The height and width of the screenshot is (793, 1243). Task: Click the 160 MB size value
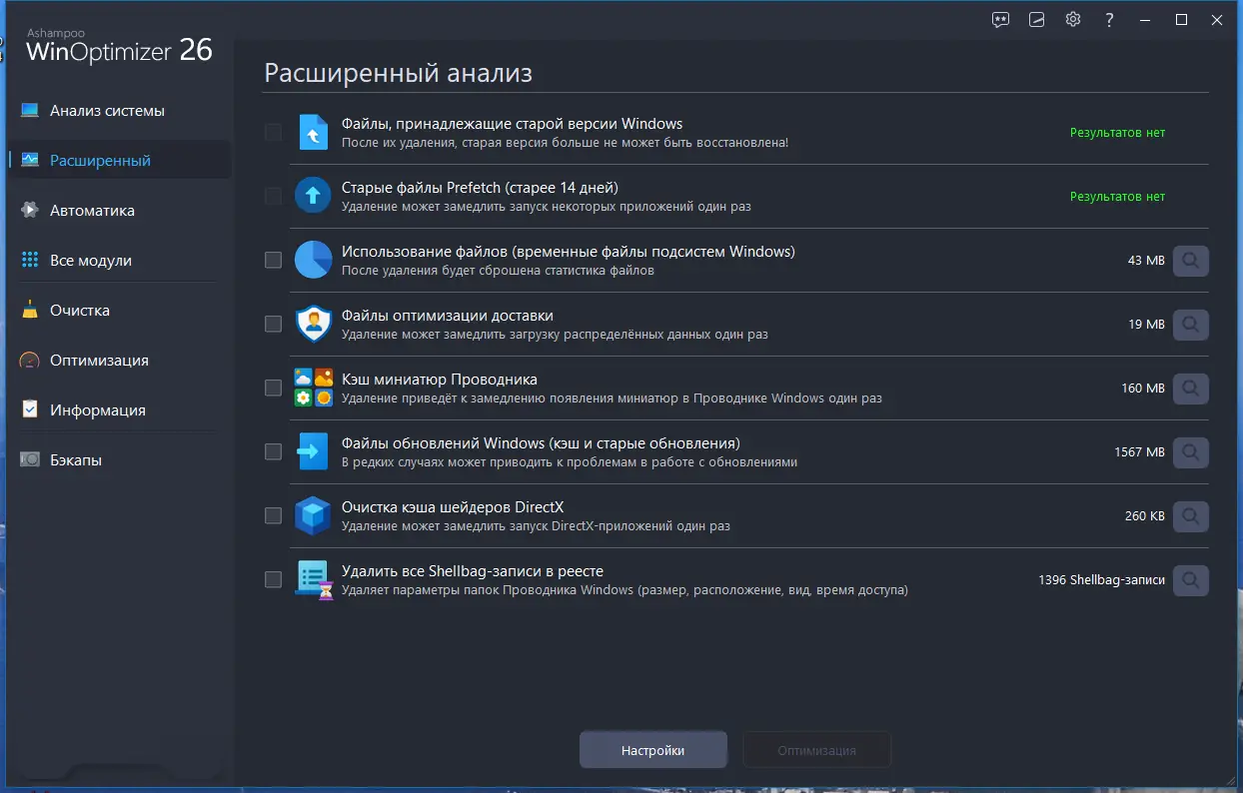(1143, 389)
